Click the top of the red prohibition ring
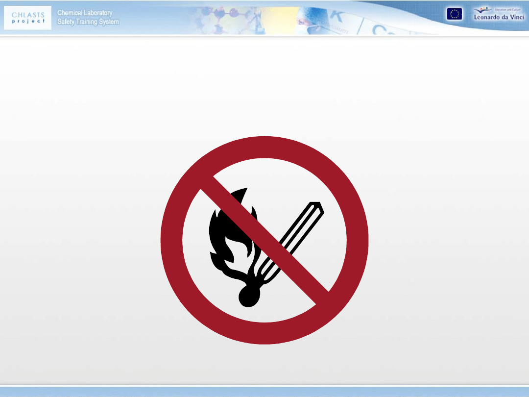529x397 pixels. 264,147
